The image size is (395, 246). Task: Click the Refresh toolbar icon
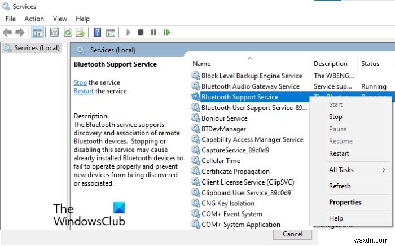pyautogui.click(x=68, y=33)
